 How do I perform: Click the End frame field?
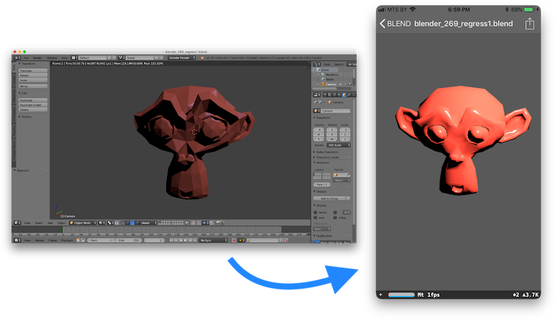(129, 241)
